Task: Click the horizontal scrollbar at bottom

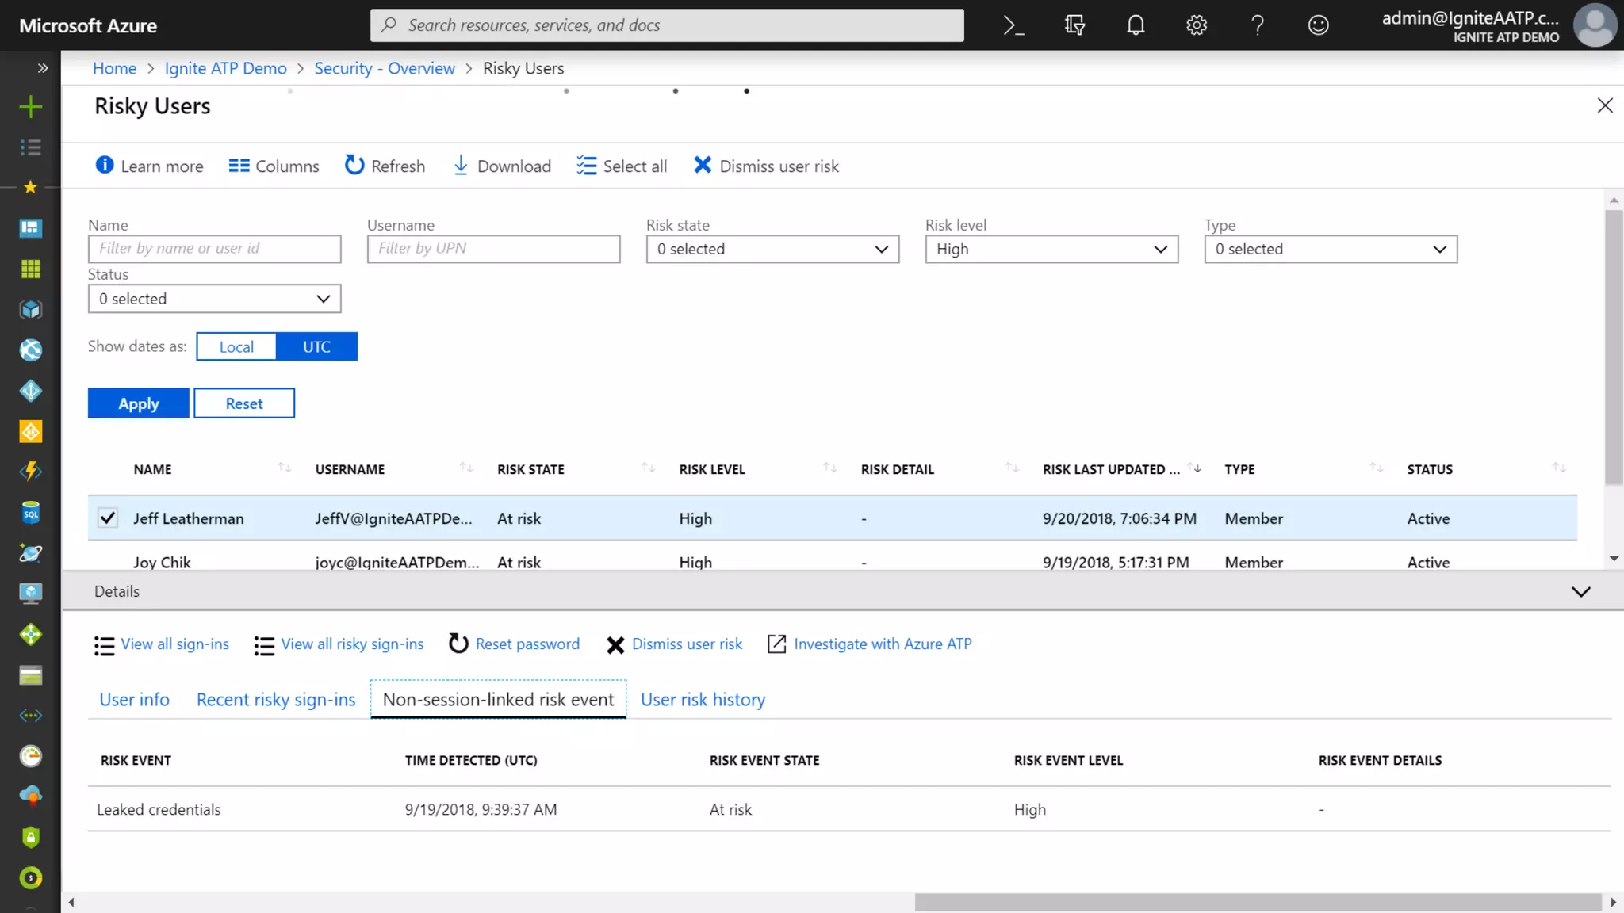Action: coord(1258,902)
